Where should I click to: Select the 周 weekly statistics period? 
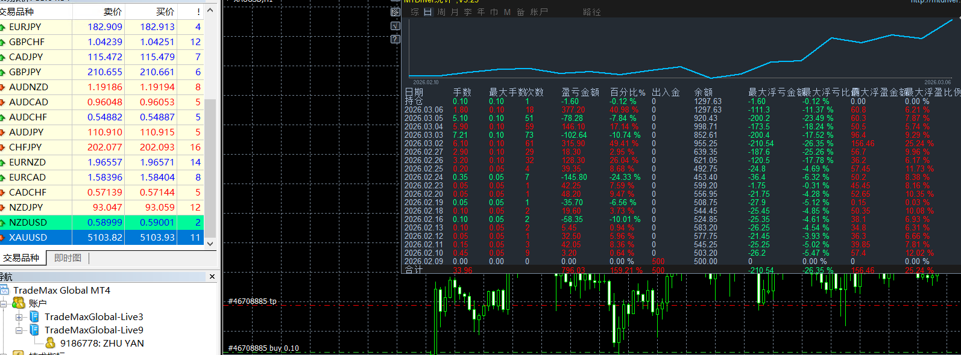pos(441,12)
